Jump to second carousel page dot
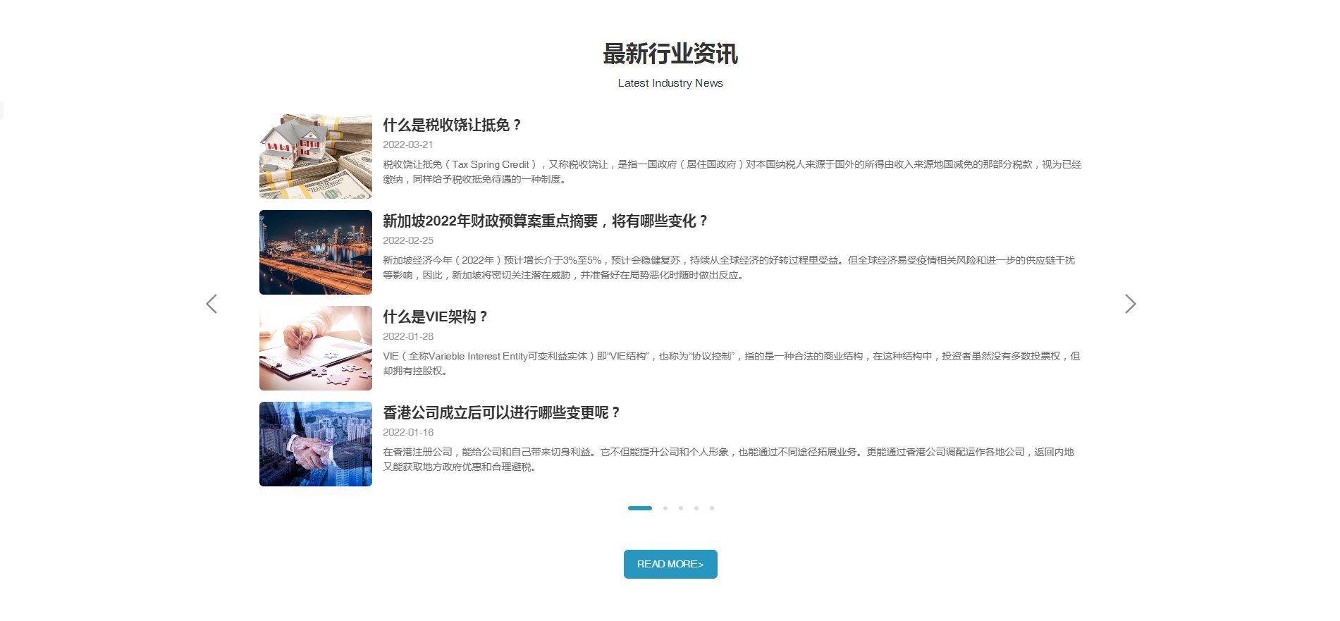This screenshot has height=621, width=1340. 665,508
